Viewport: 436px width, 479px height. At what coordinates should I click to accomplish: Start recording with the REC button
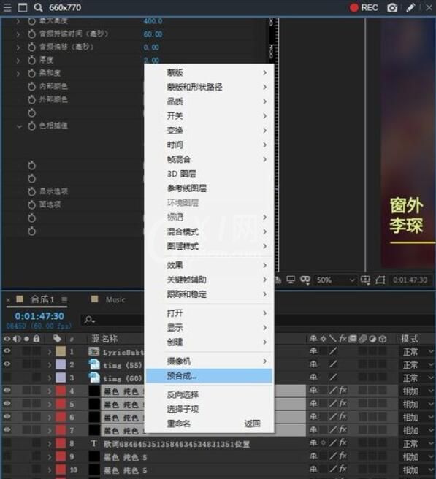click(x=364, y=7)
